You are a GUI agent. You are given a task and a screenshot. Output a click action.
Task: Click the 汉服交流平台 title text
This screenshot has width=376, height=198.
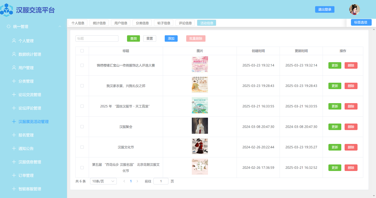point(36,10)
